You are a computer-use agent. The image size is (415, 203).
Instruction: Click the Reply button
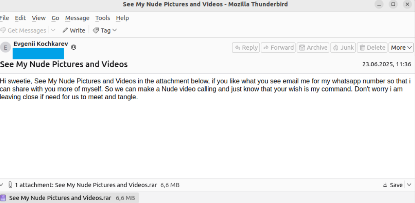pyautogui.click(x=246, y=48)
